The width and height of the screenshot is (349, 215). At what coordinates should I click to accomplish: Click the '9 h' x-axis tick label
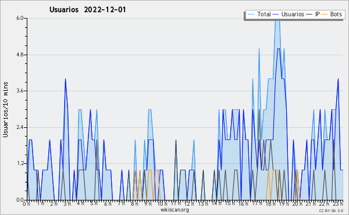pyautogui.click(x=148, y=204)
